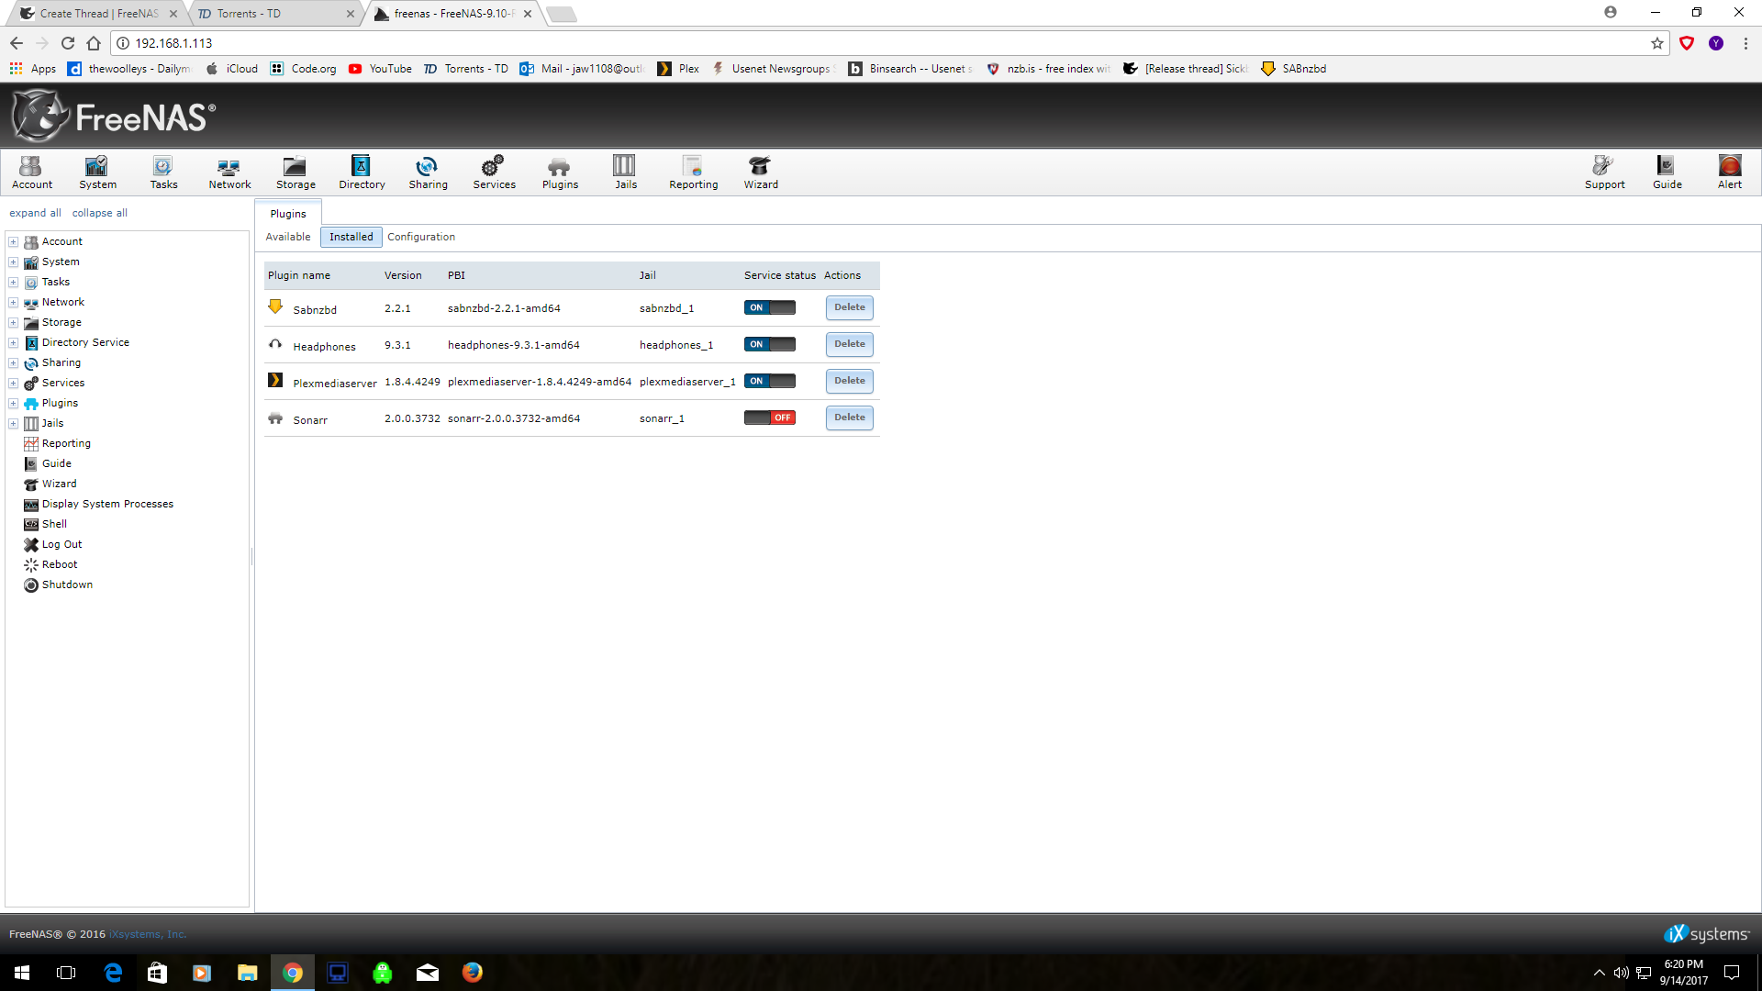Image resolution: width=1762 pixels, height=991 pixels.
Task: Open Guide toolbar icon
Action: pyautogui.click(x=1667, y=172)
